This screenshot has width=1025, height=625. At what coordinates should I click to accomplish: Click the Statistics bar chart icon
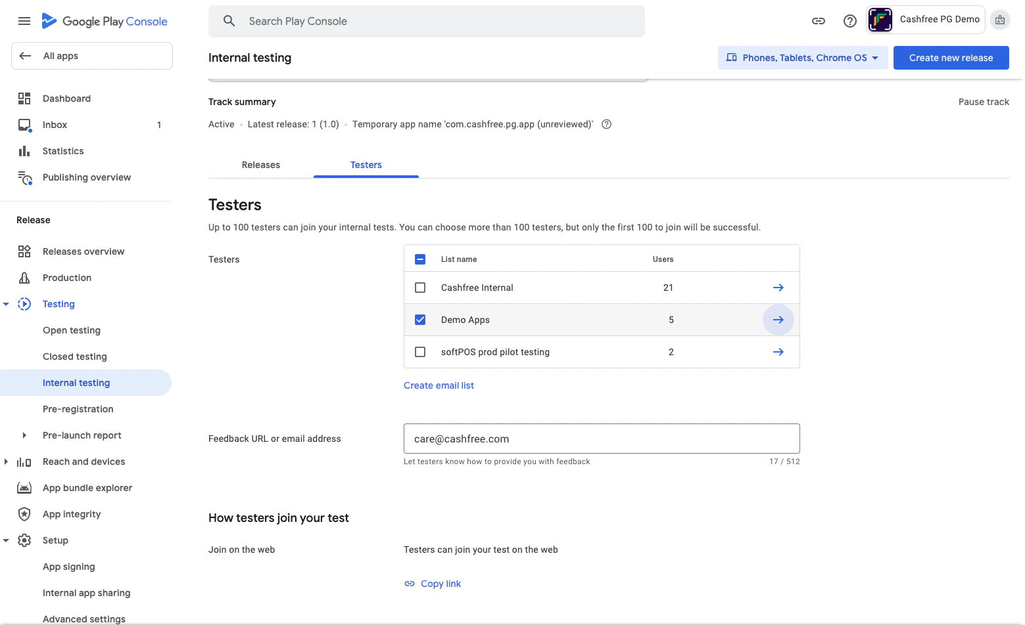click(24, 151)
